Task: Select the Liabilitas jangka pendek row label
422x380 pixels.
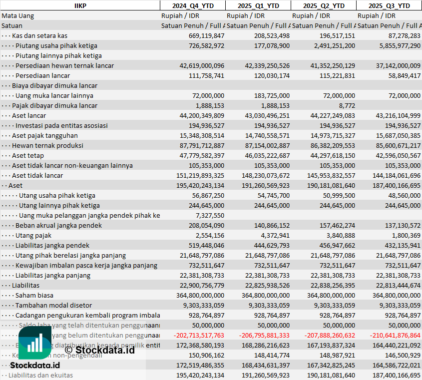Action: coord(52,245)
